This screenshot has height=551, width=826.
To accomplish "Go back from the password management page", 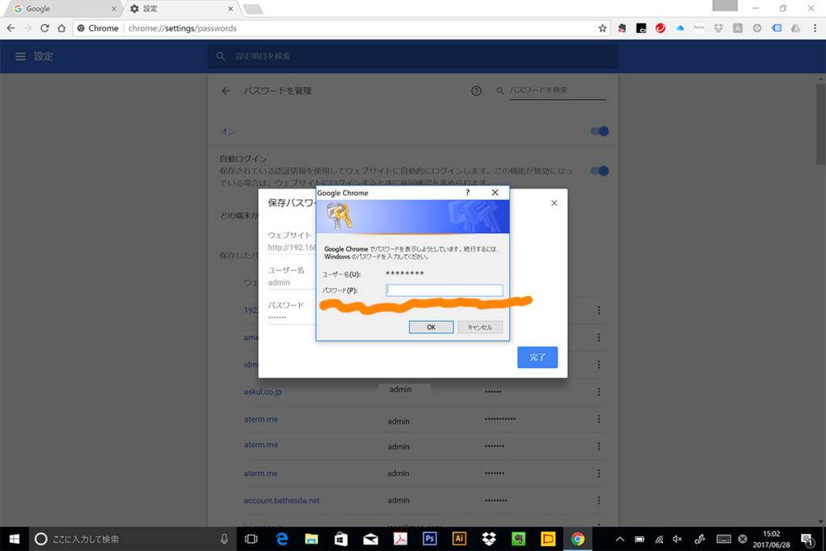I will [x=226, y=91].
